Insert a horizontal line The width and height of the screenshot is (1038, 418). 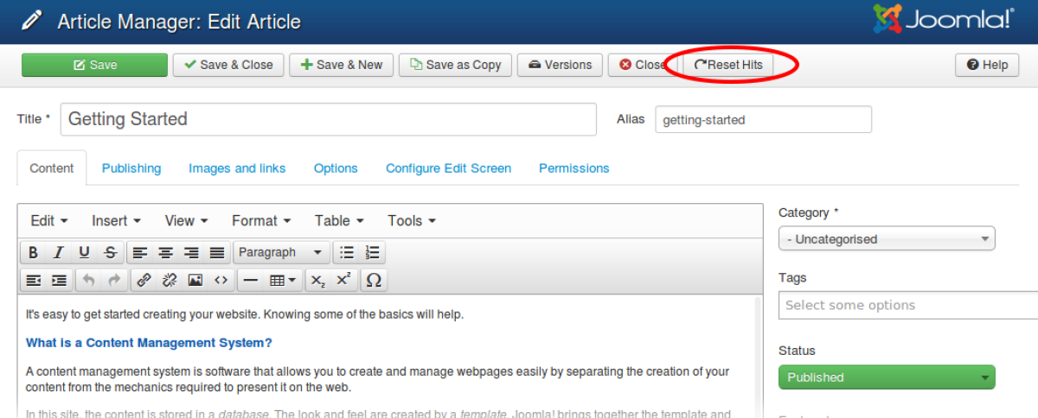250,280
